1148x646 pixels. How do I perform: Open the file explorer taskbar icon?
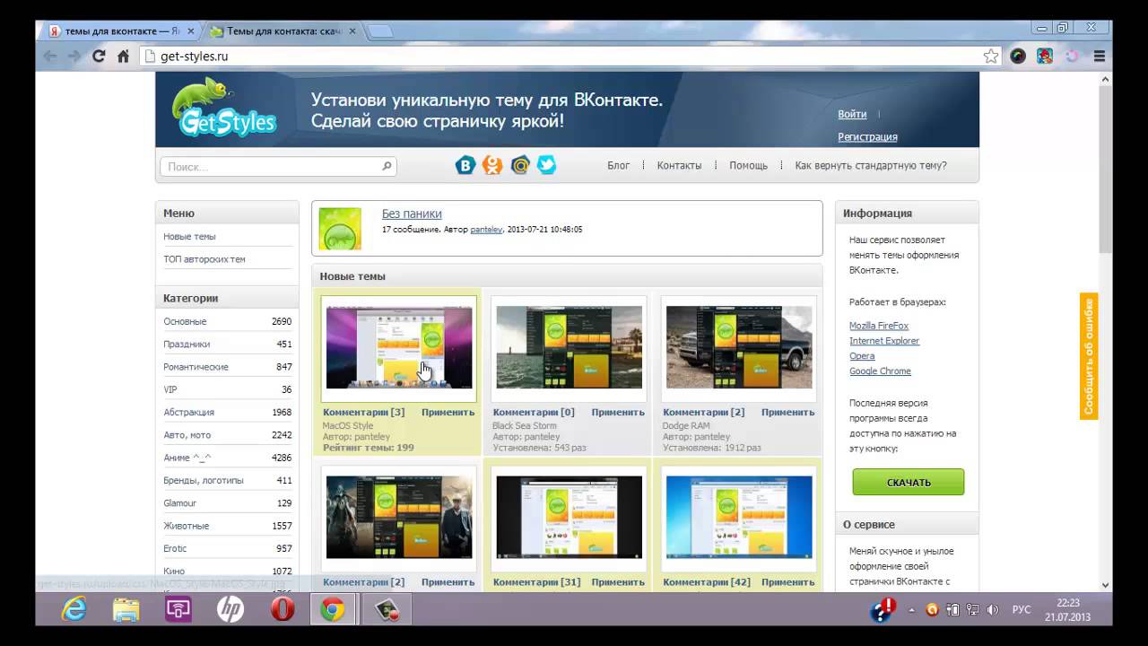tap(126, 610)
